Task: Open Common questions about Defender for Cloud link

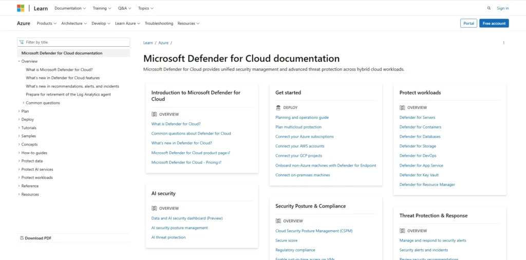Action: [191, 133]
